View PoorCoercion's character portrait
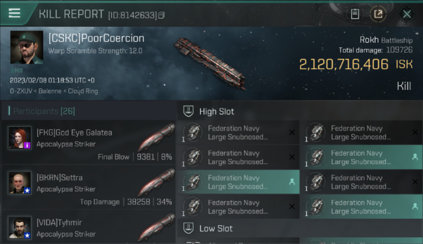 click(x=27, y=47)
